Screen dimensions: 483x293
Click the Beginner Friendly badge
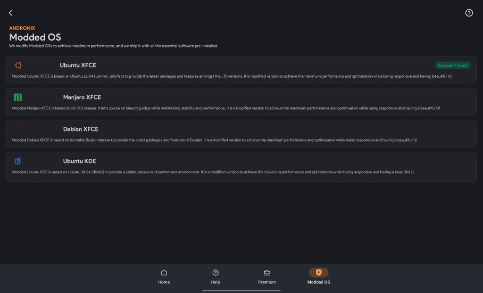pos(452,65)
